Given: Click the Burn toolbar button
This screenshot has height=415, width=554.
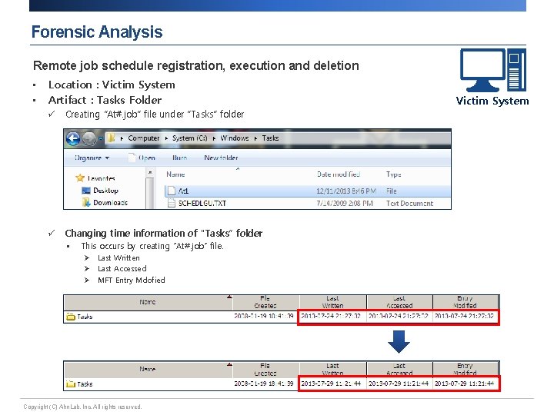Looking at the screenshot, I should 179,158.
